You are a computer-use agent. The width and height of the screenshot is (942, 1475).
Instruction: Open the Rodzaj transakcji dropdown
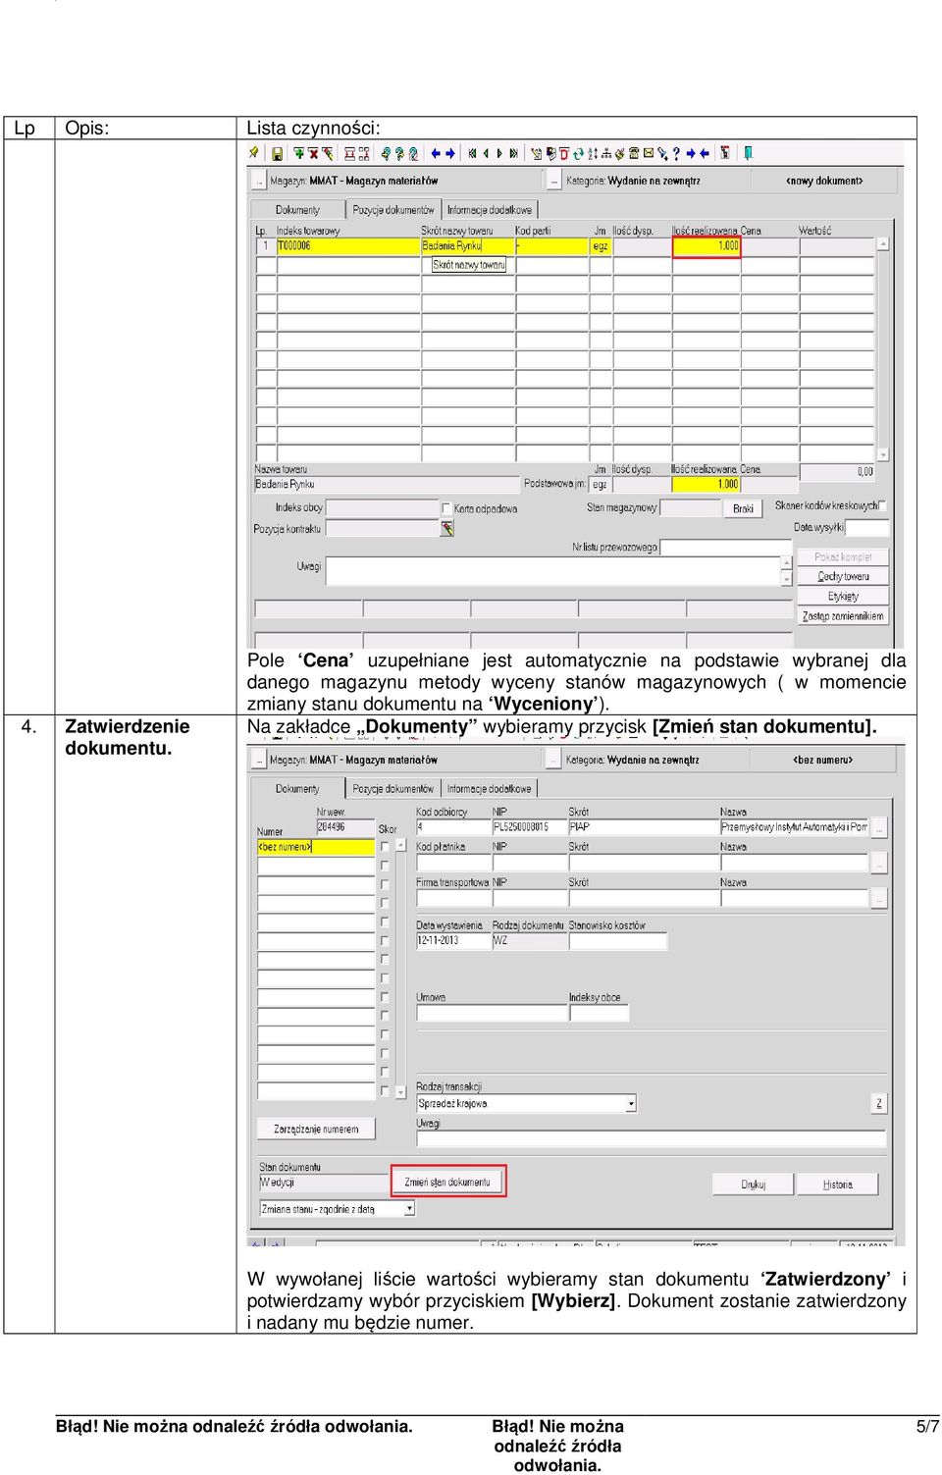pyautogui.click(x=631, y=1104)
